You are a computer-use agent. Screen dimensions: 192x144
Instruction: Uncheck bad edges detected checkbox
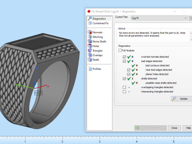pos(124,61)
